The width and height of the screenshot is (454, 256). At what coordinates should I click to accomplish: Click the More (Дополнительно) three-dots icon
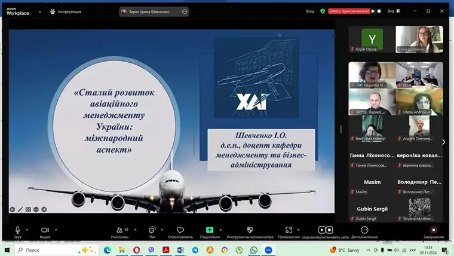tap(364, 230)
